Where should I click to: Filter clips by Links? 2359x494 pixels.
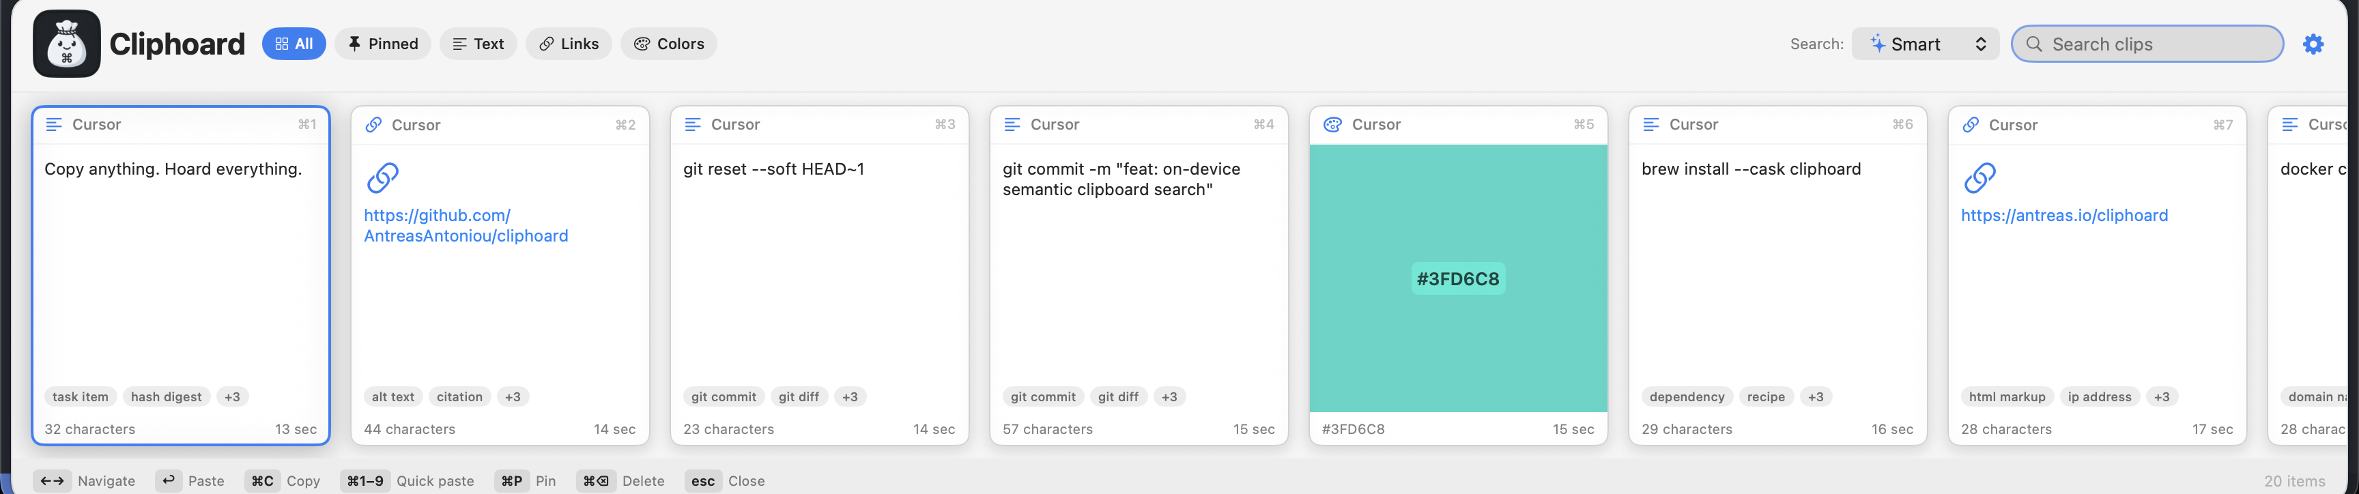pos(569,44)
